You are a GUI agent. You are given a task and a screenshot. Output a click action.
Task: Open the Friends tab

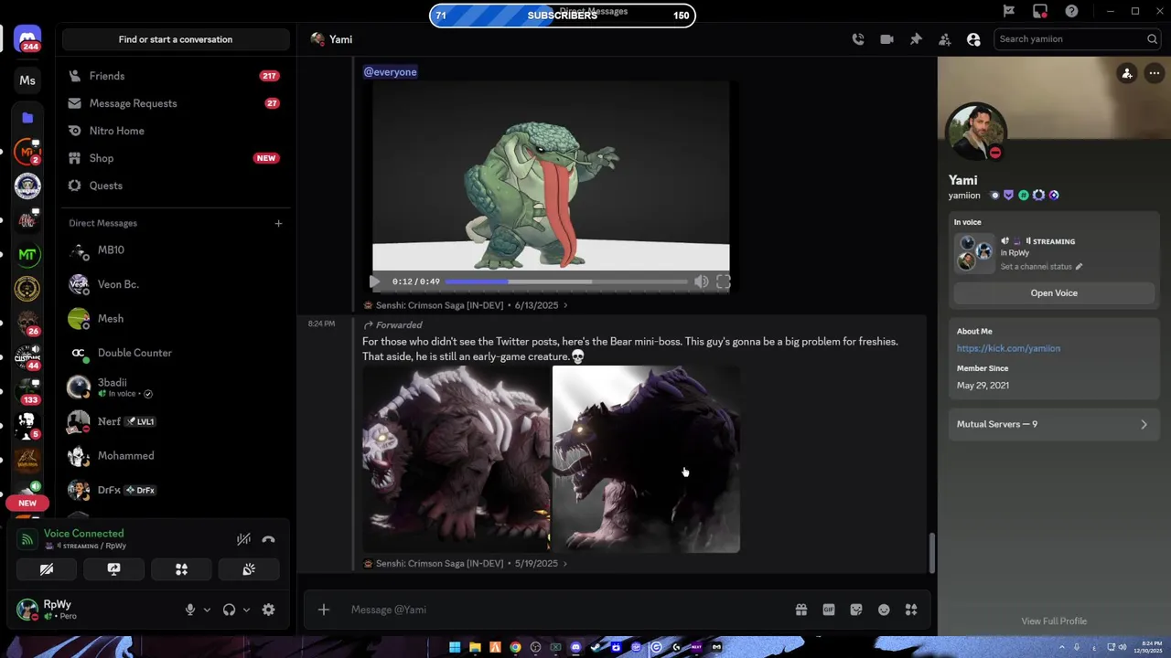tap(176, 76)
